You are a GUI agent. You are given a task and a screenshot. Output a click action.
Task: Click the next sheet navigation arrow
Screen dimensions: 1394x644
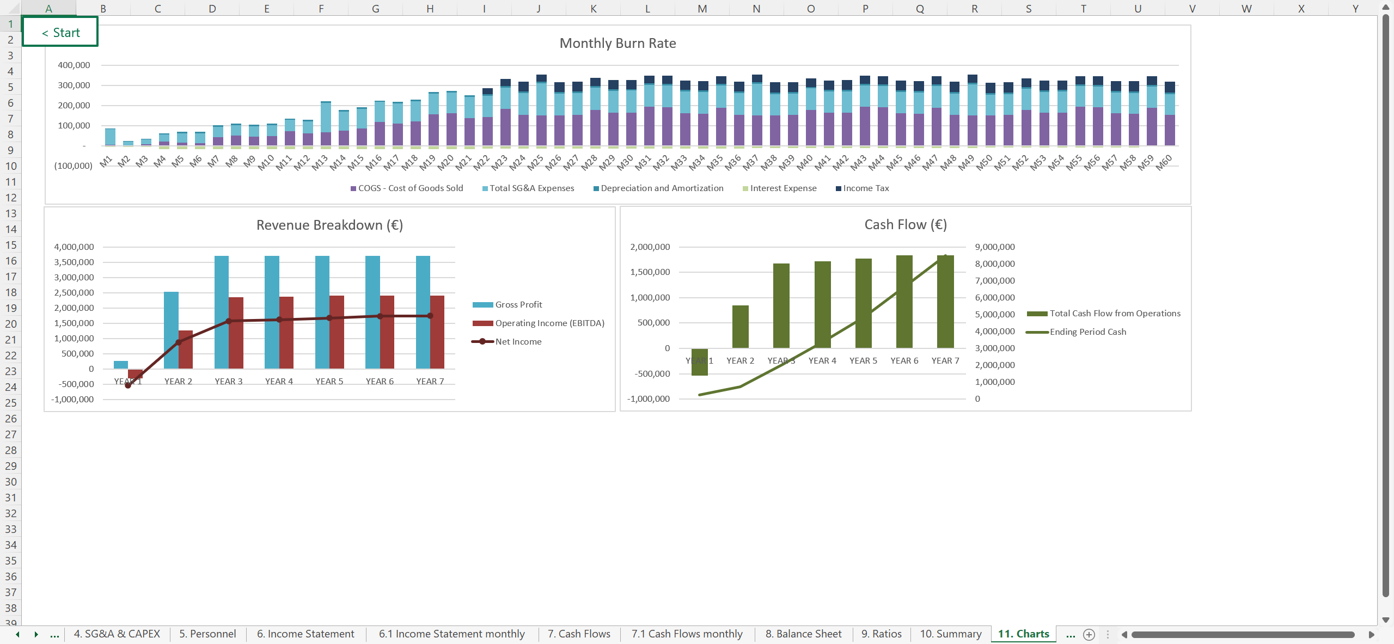pyautogui.click(x=36, y=634)
